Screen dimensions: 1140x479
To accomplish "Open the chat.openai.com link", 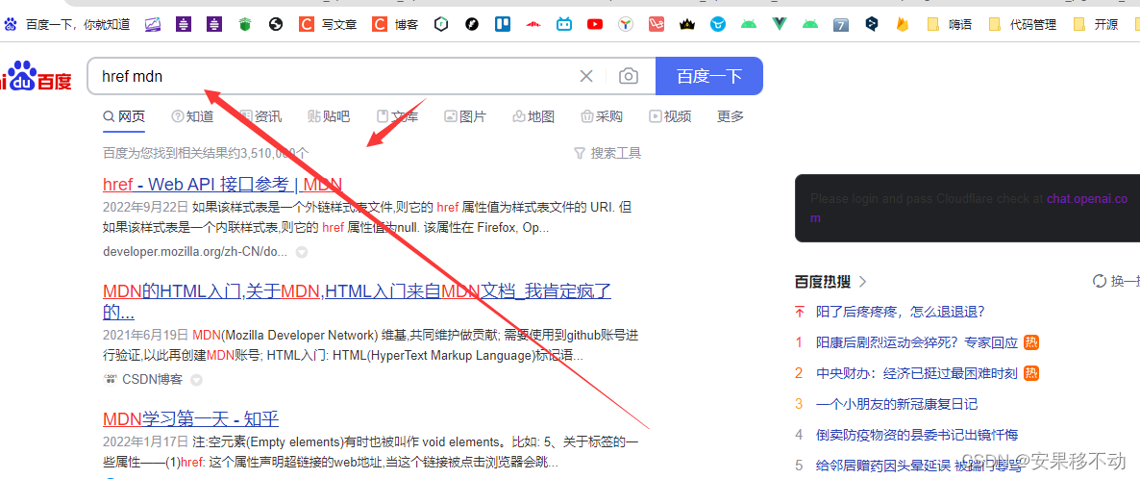I will point(1087,199).
